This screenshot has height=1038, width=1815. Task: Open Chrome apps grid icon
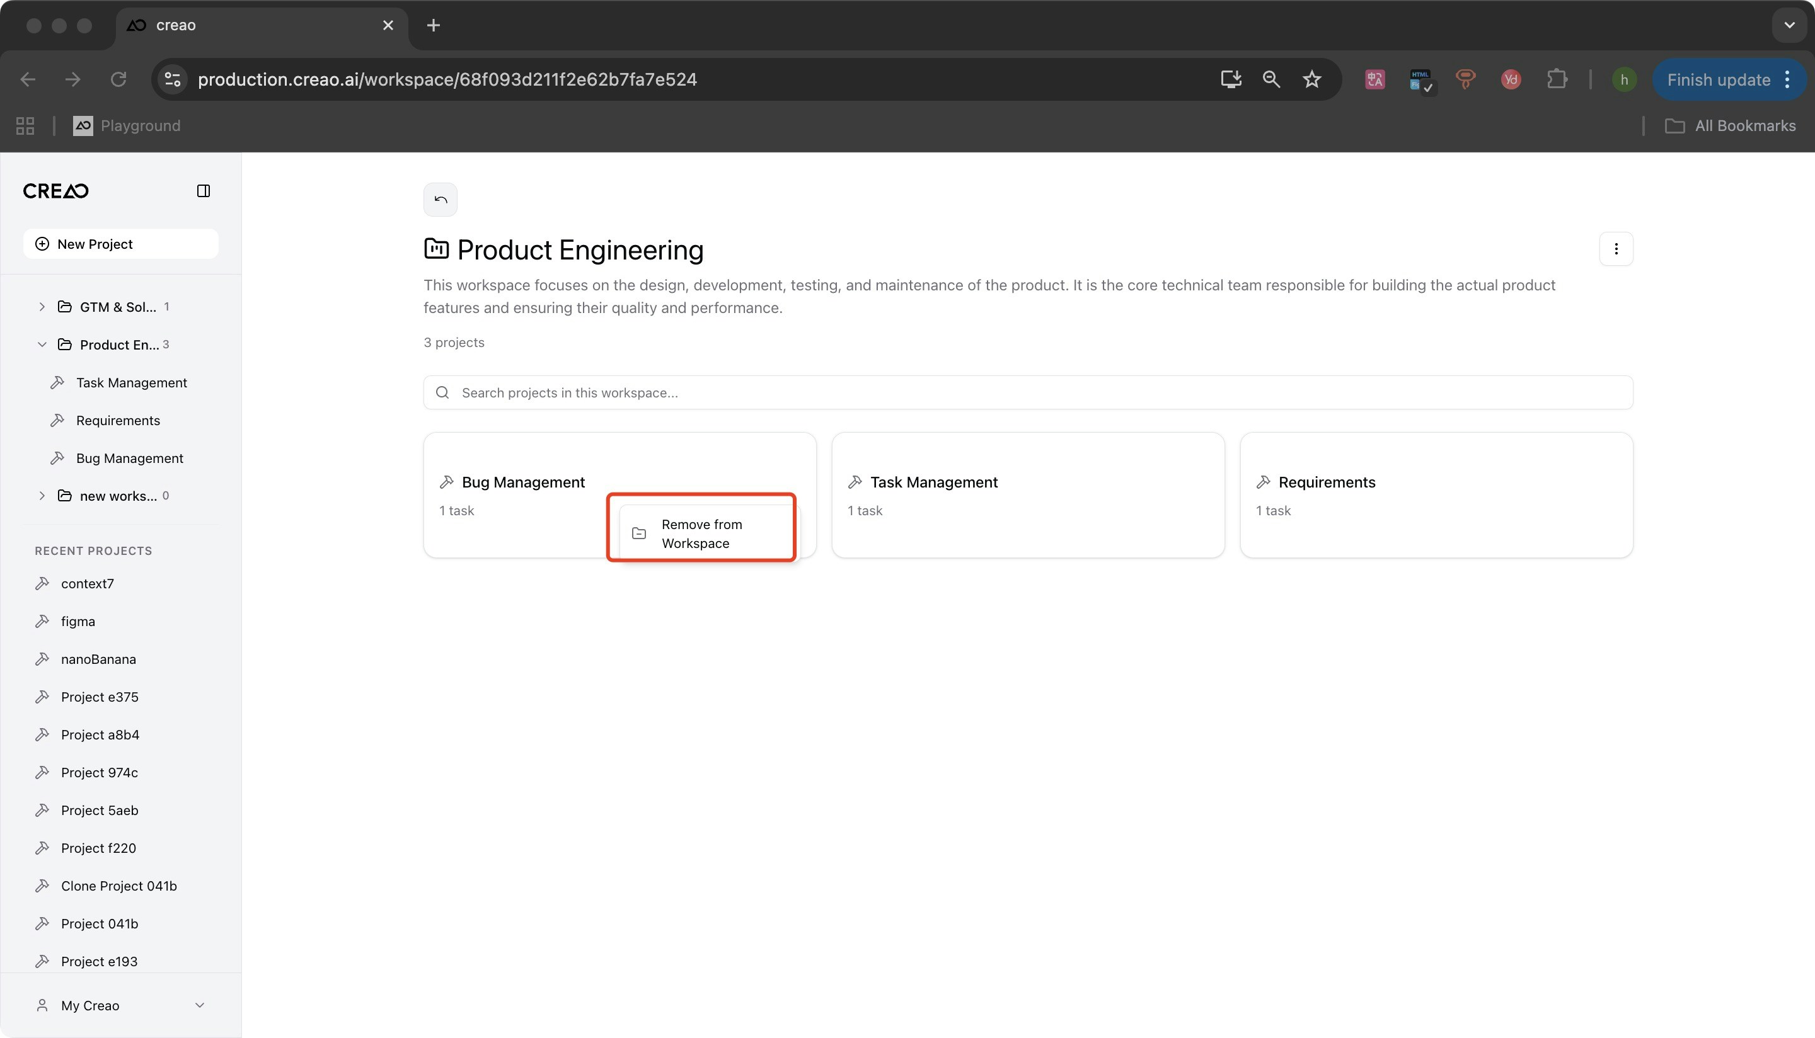coord(25,125)
